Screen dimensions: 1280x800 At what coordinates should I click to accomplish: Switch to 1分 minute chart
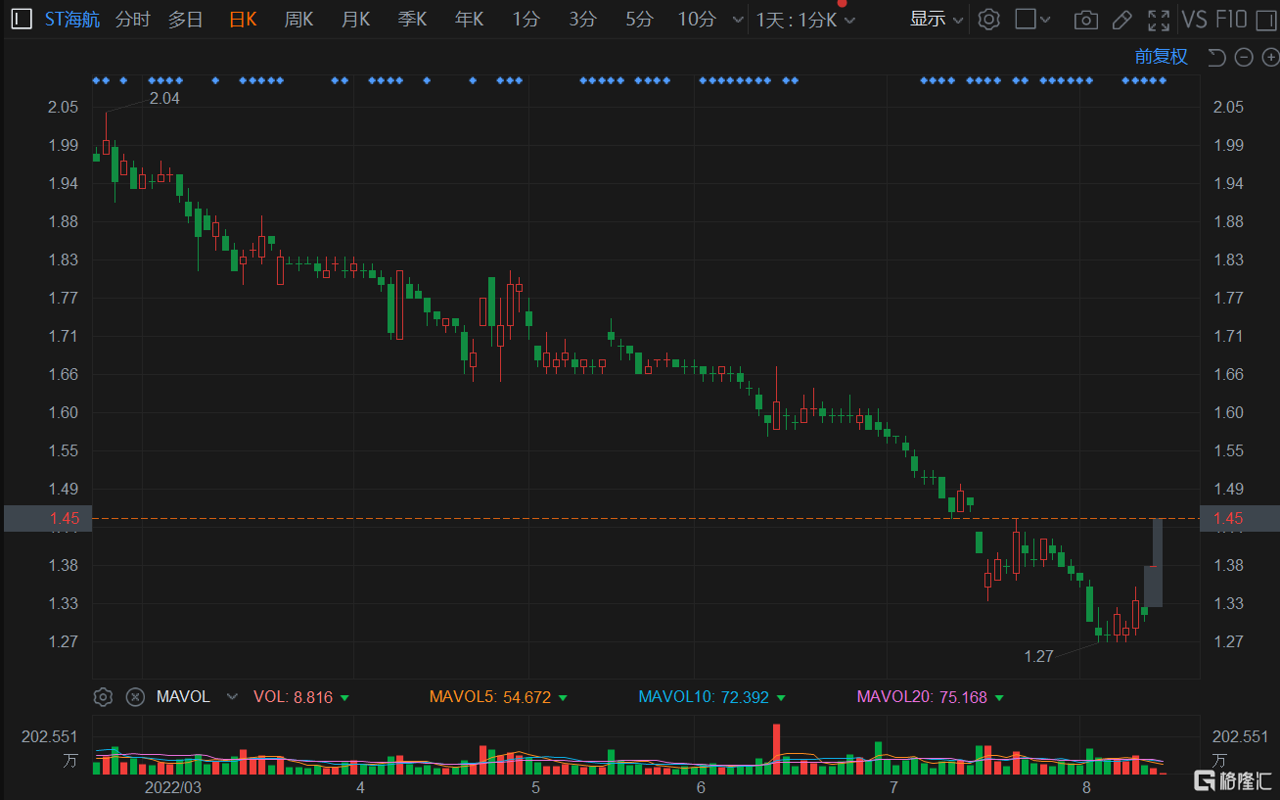[x=526, y=19]
